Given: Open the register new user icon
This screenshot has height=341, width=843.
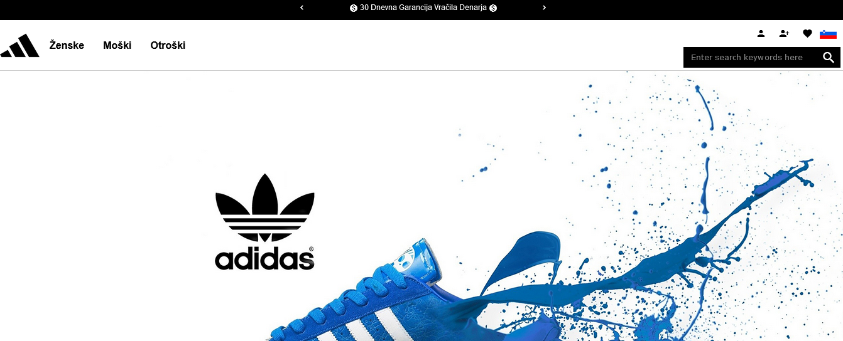Looking at the screenshot, I should click(784, 34).
